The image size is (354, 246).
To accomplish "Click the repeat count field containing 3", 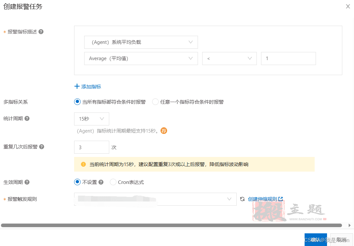I will [x=91, y=147].
